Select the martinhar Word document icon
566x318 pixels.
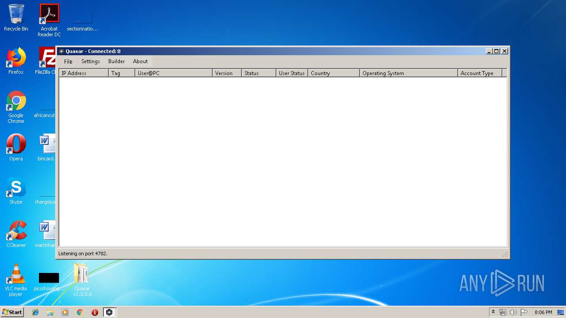(x=46, y=234)
